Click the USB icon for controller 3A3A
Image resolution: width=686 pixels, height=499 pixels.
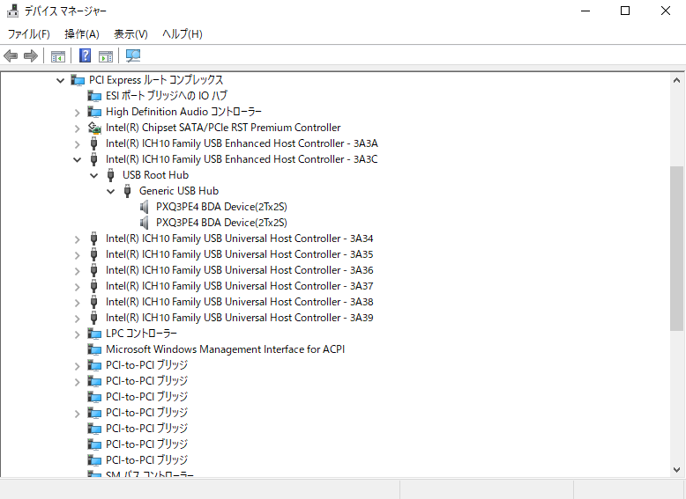click(93, 143)
